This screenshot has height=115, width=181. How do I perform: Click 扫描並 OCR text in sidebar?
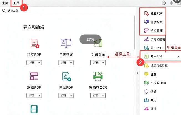(158, 83)
